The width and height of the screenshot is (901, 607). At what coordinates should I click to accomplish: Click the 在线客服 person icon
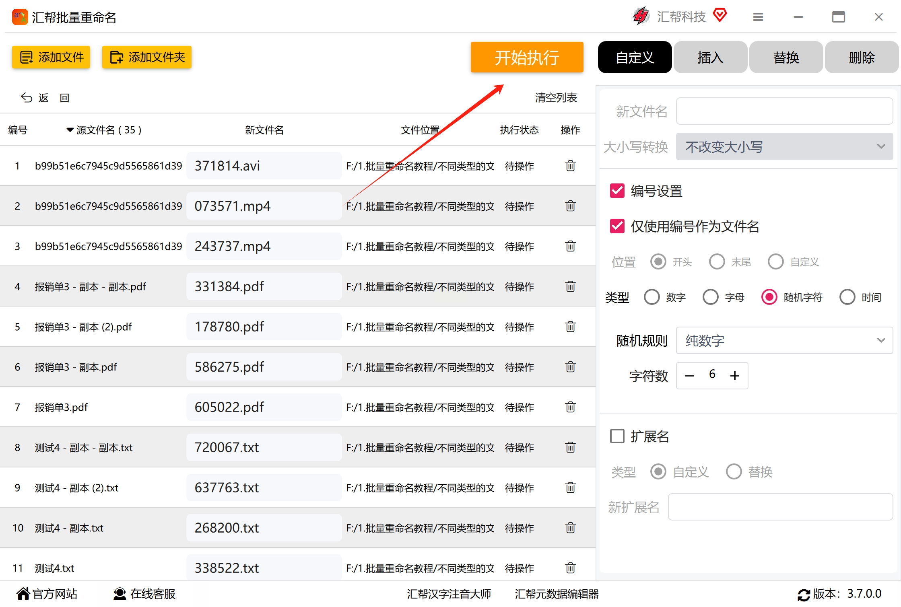pyautogui.click(x=120, y=594)
